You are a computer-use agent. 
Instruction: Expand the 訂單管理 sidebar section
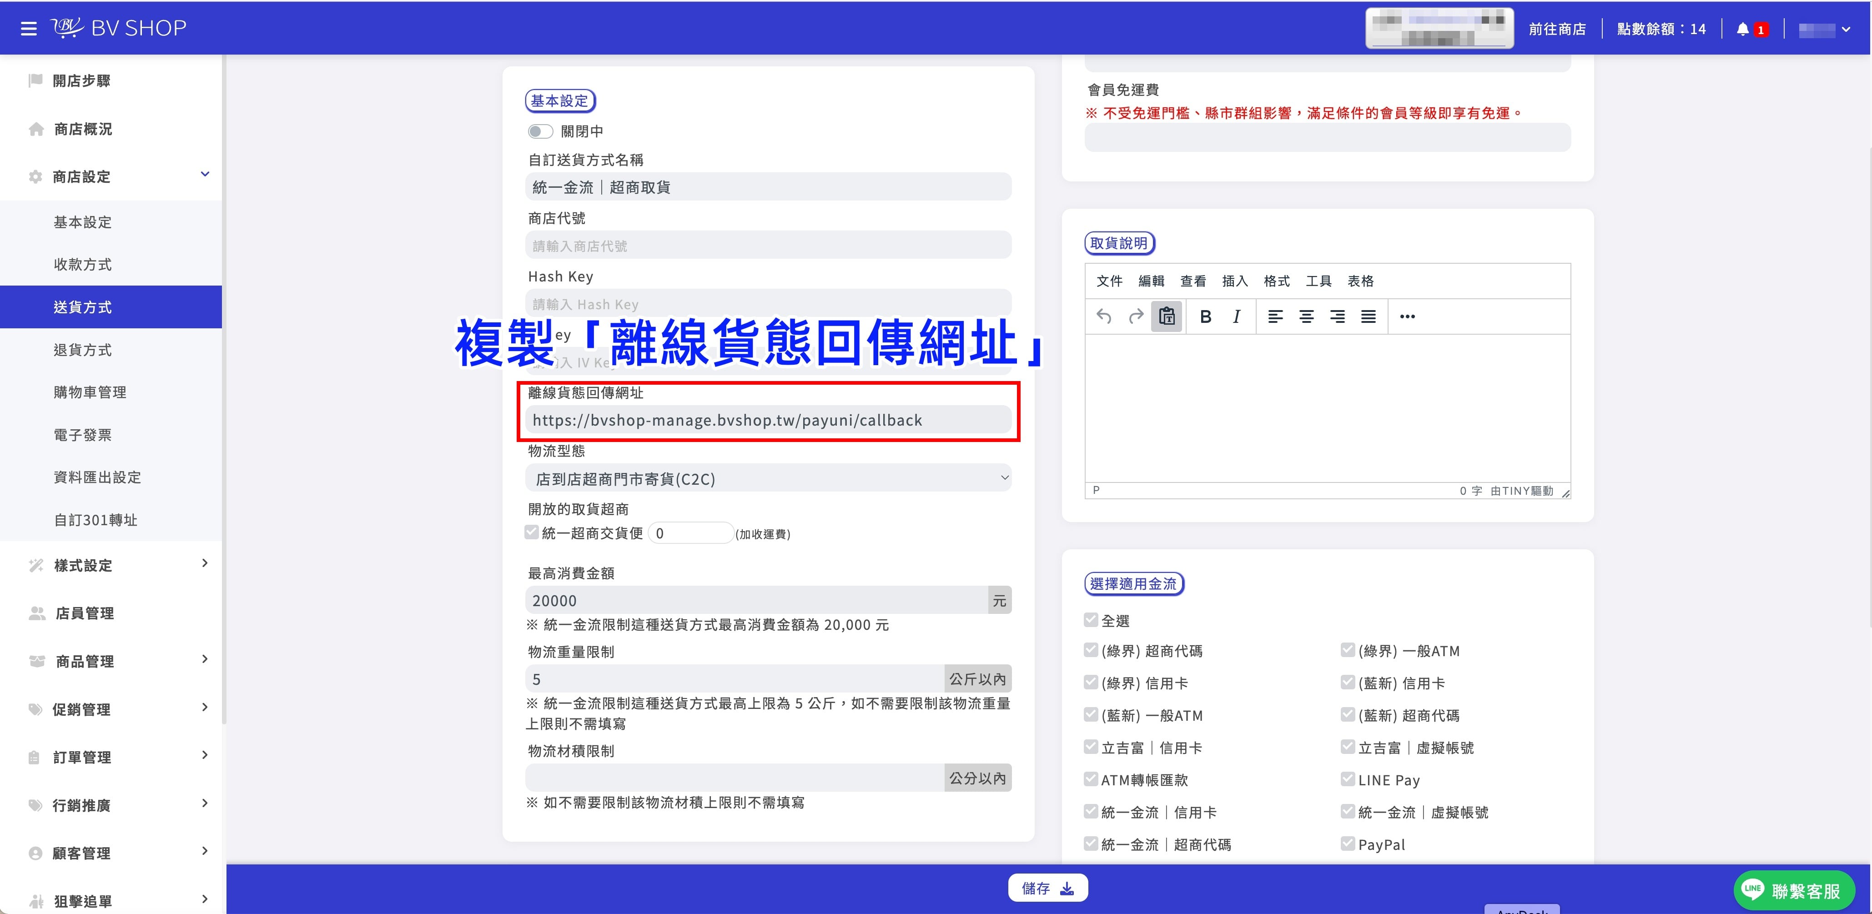click(205, 755)
